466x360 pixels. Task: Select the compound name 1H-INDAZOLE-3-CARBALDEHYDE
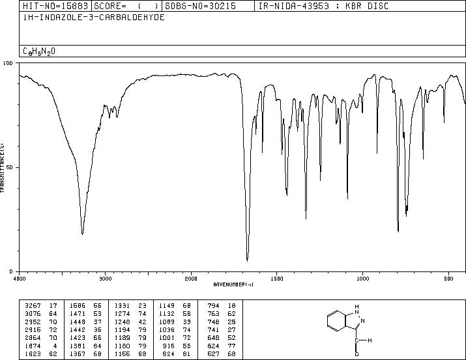tap(94, 18)
